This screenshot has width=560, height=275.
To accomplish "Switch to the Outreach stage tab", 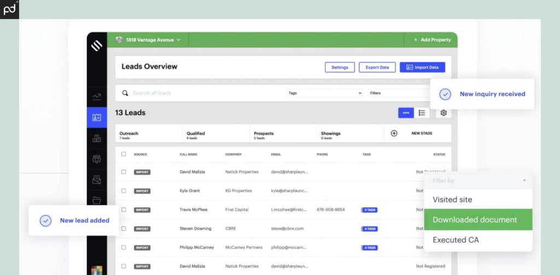I will coord(149,134).
